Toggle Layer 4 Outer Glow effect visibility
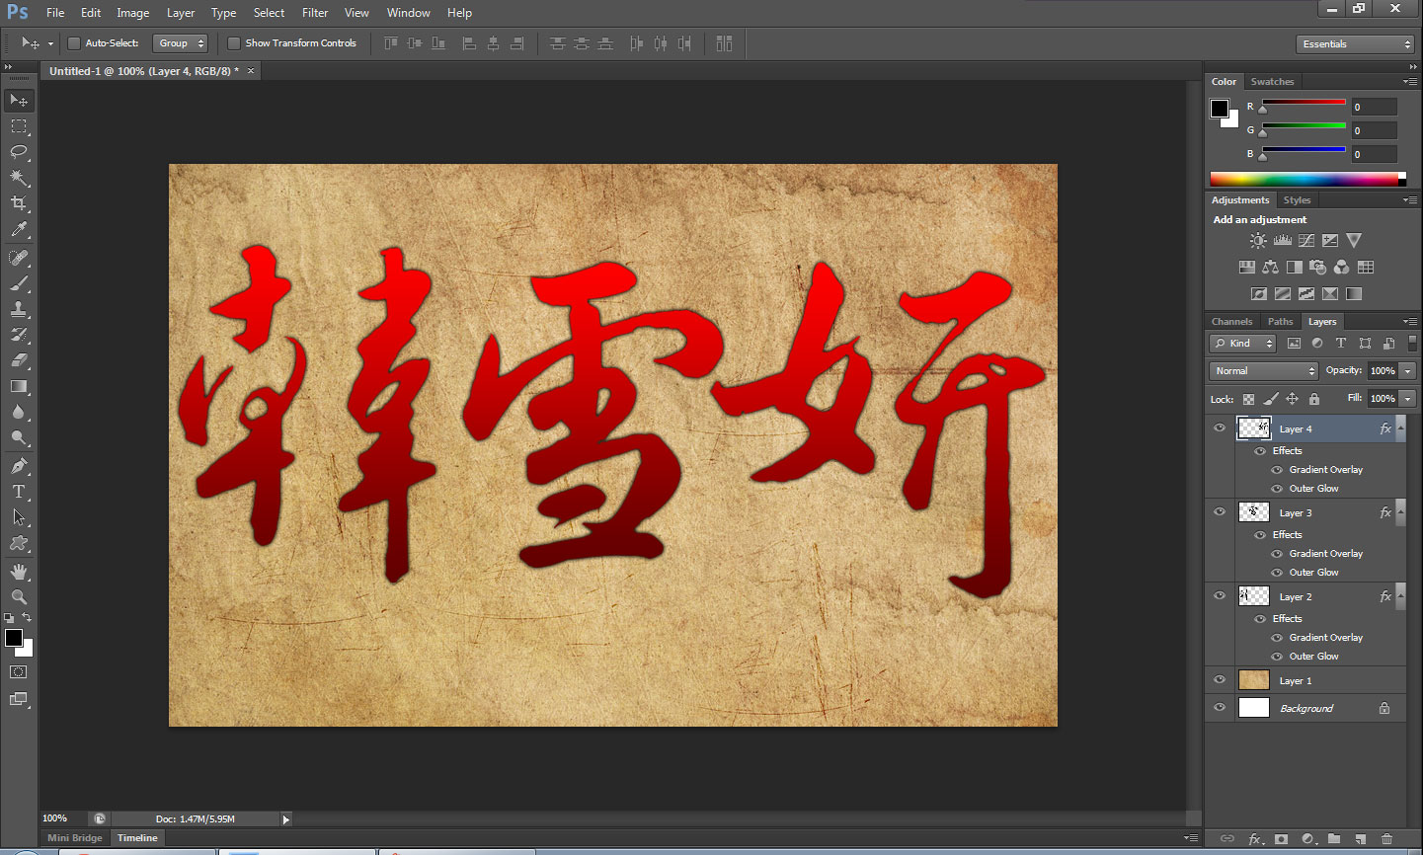This screenshot has height=855, width=1423. [1277, 489]
